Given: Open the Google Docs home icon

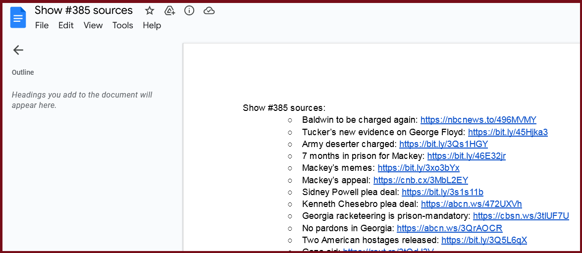Looking at the screenshot, I should tap(18, 17).
